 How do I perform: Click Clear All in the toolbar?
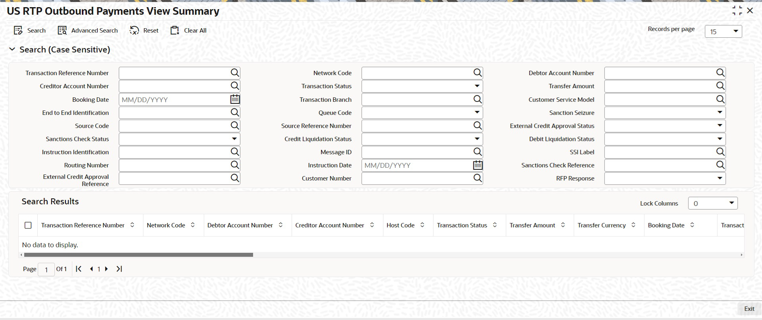(x=188, y=31)
